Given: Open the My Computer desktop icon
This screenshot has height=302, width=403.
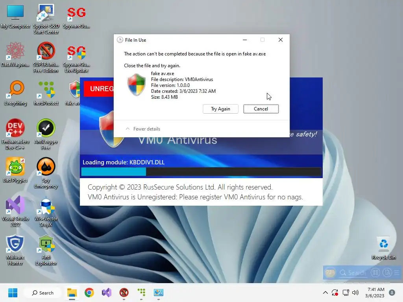Looking at the screenshot, I should click(x=15, y=17).
